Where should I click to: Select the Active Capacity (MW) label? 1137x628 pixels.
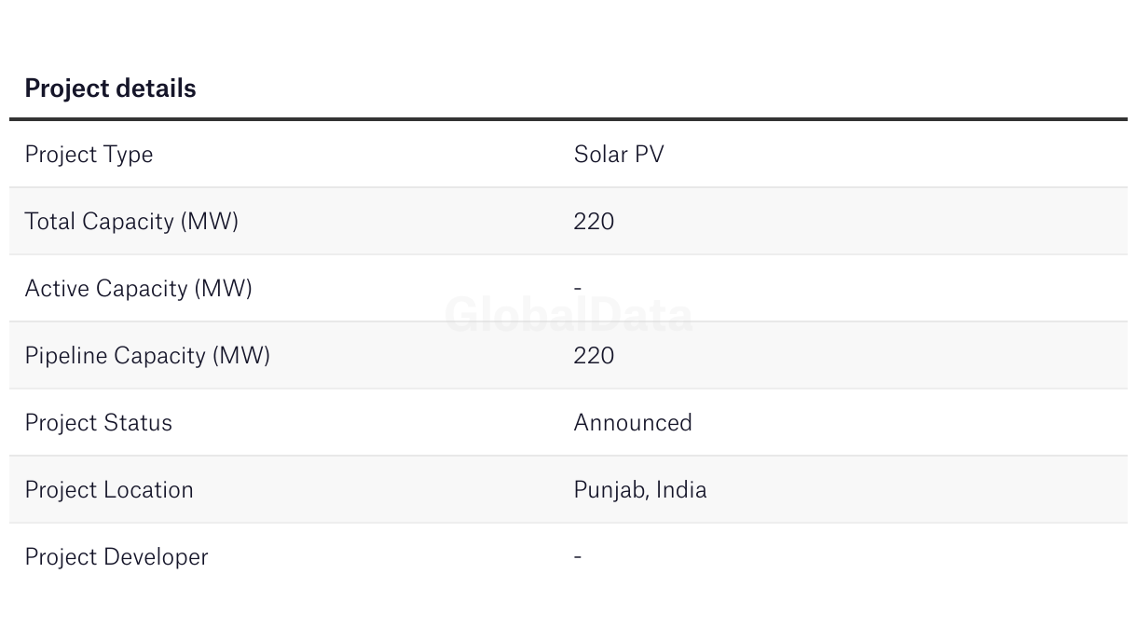[138, 289]
